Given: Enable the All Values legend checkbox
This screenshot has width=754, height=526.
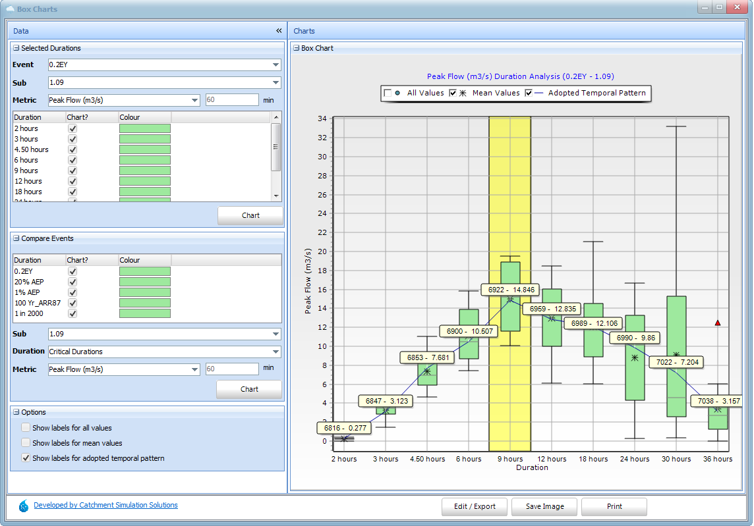Looking at the screenshot, I should click(388, 93).
